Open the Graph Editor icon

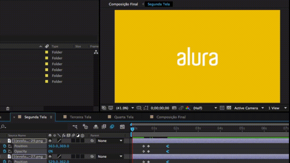(x=122, y=127)
